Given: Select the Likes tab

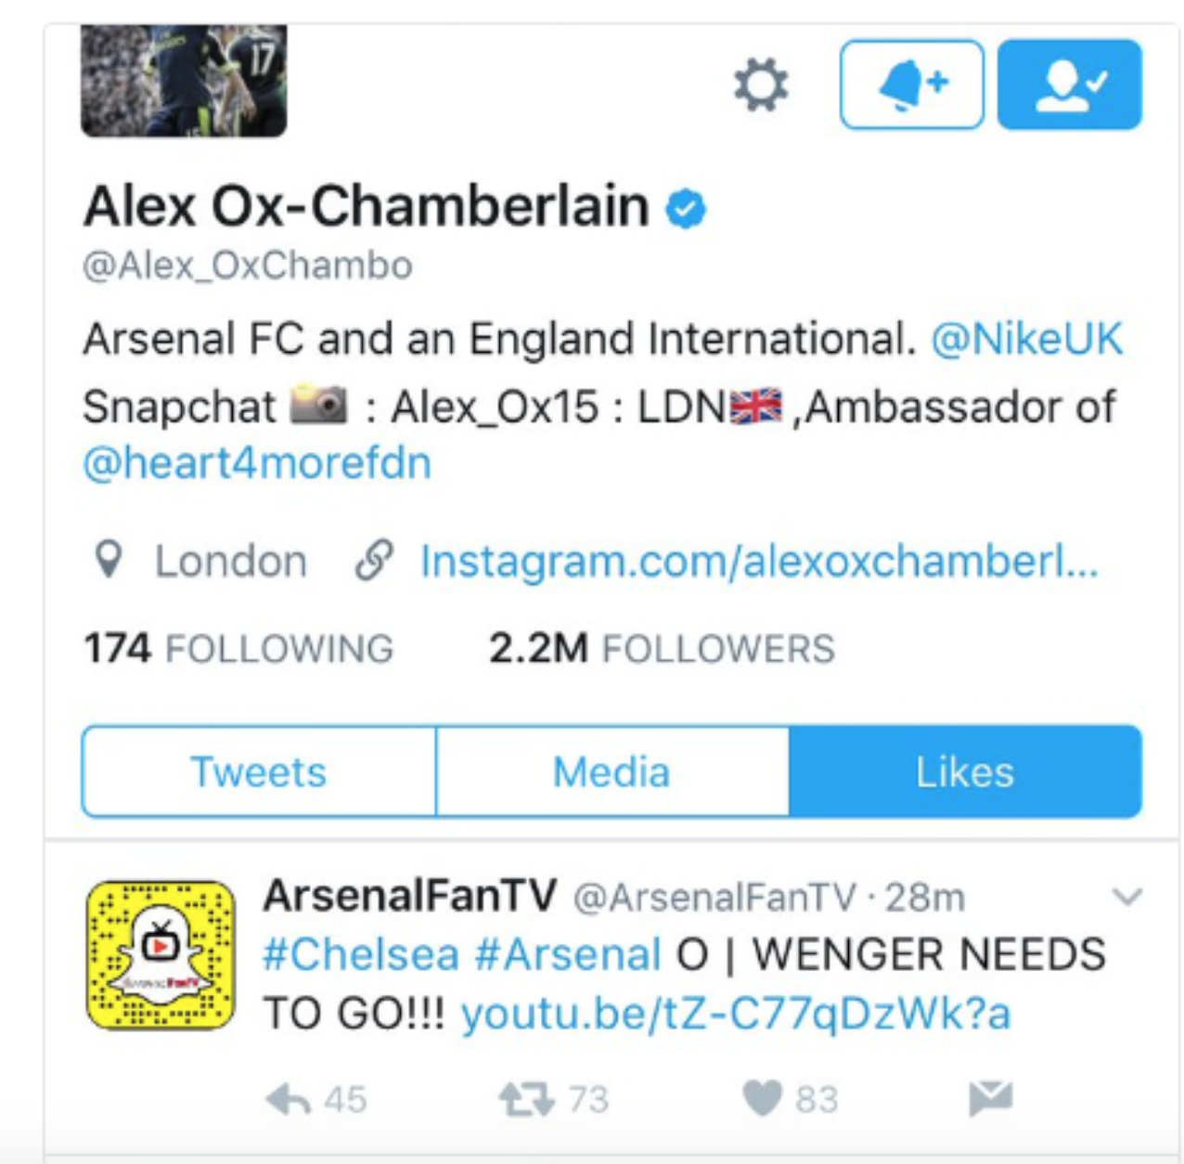Looking at the screenshot, I should (965, 772).
